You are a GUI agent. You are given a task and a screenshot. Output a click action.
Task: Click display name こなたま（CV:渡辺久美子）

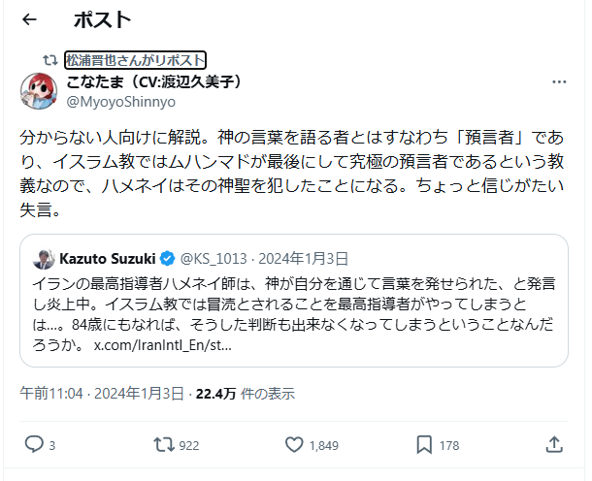154,81
